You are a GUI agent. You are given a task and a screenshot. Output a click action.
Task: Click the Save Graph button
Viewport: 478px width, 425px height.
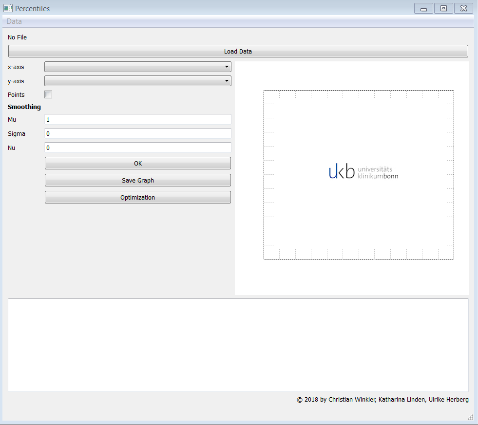pos(138,180)
